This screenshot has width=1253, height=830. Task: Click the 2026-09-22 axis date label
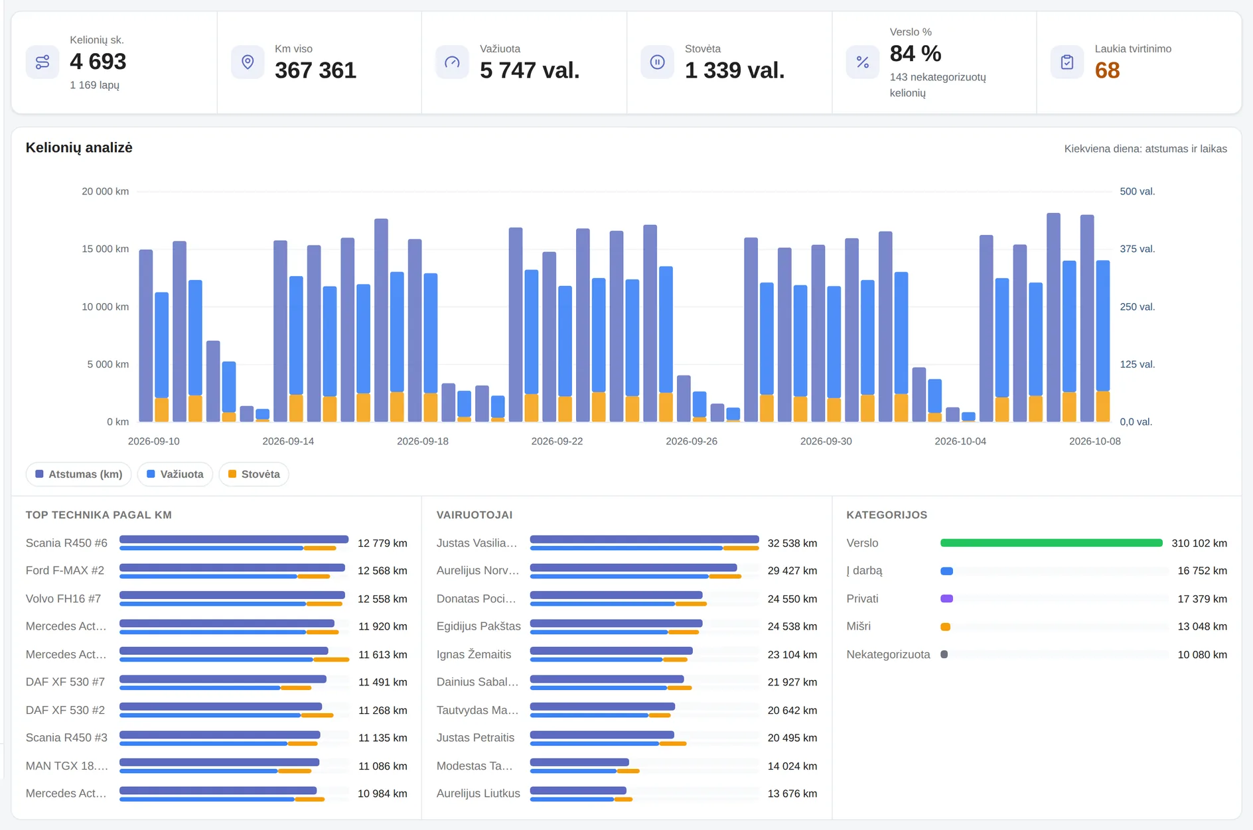click(x=557, y=441)
